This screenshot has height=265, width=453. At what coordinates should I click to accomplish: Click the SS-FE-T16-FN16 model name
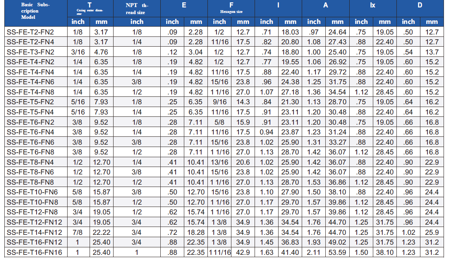(35, 252)
